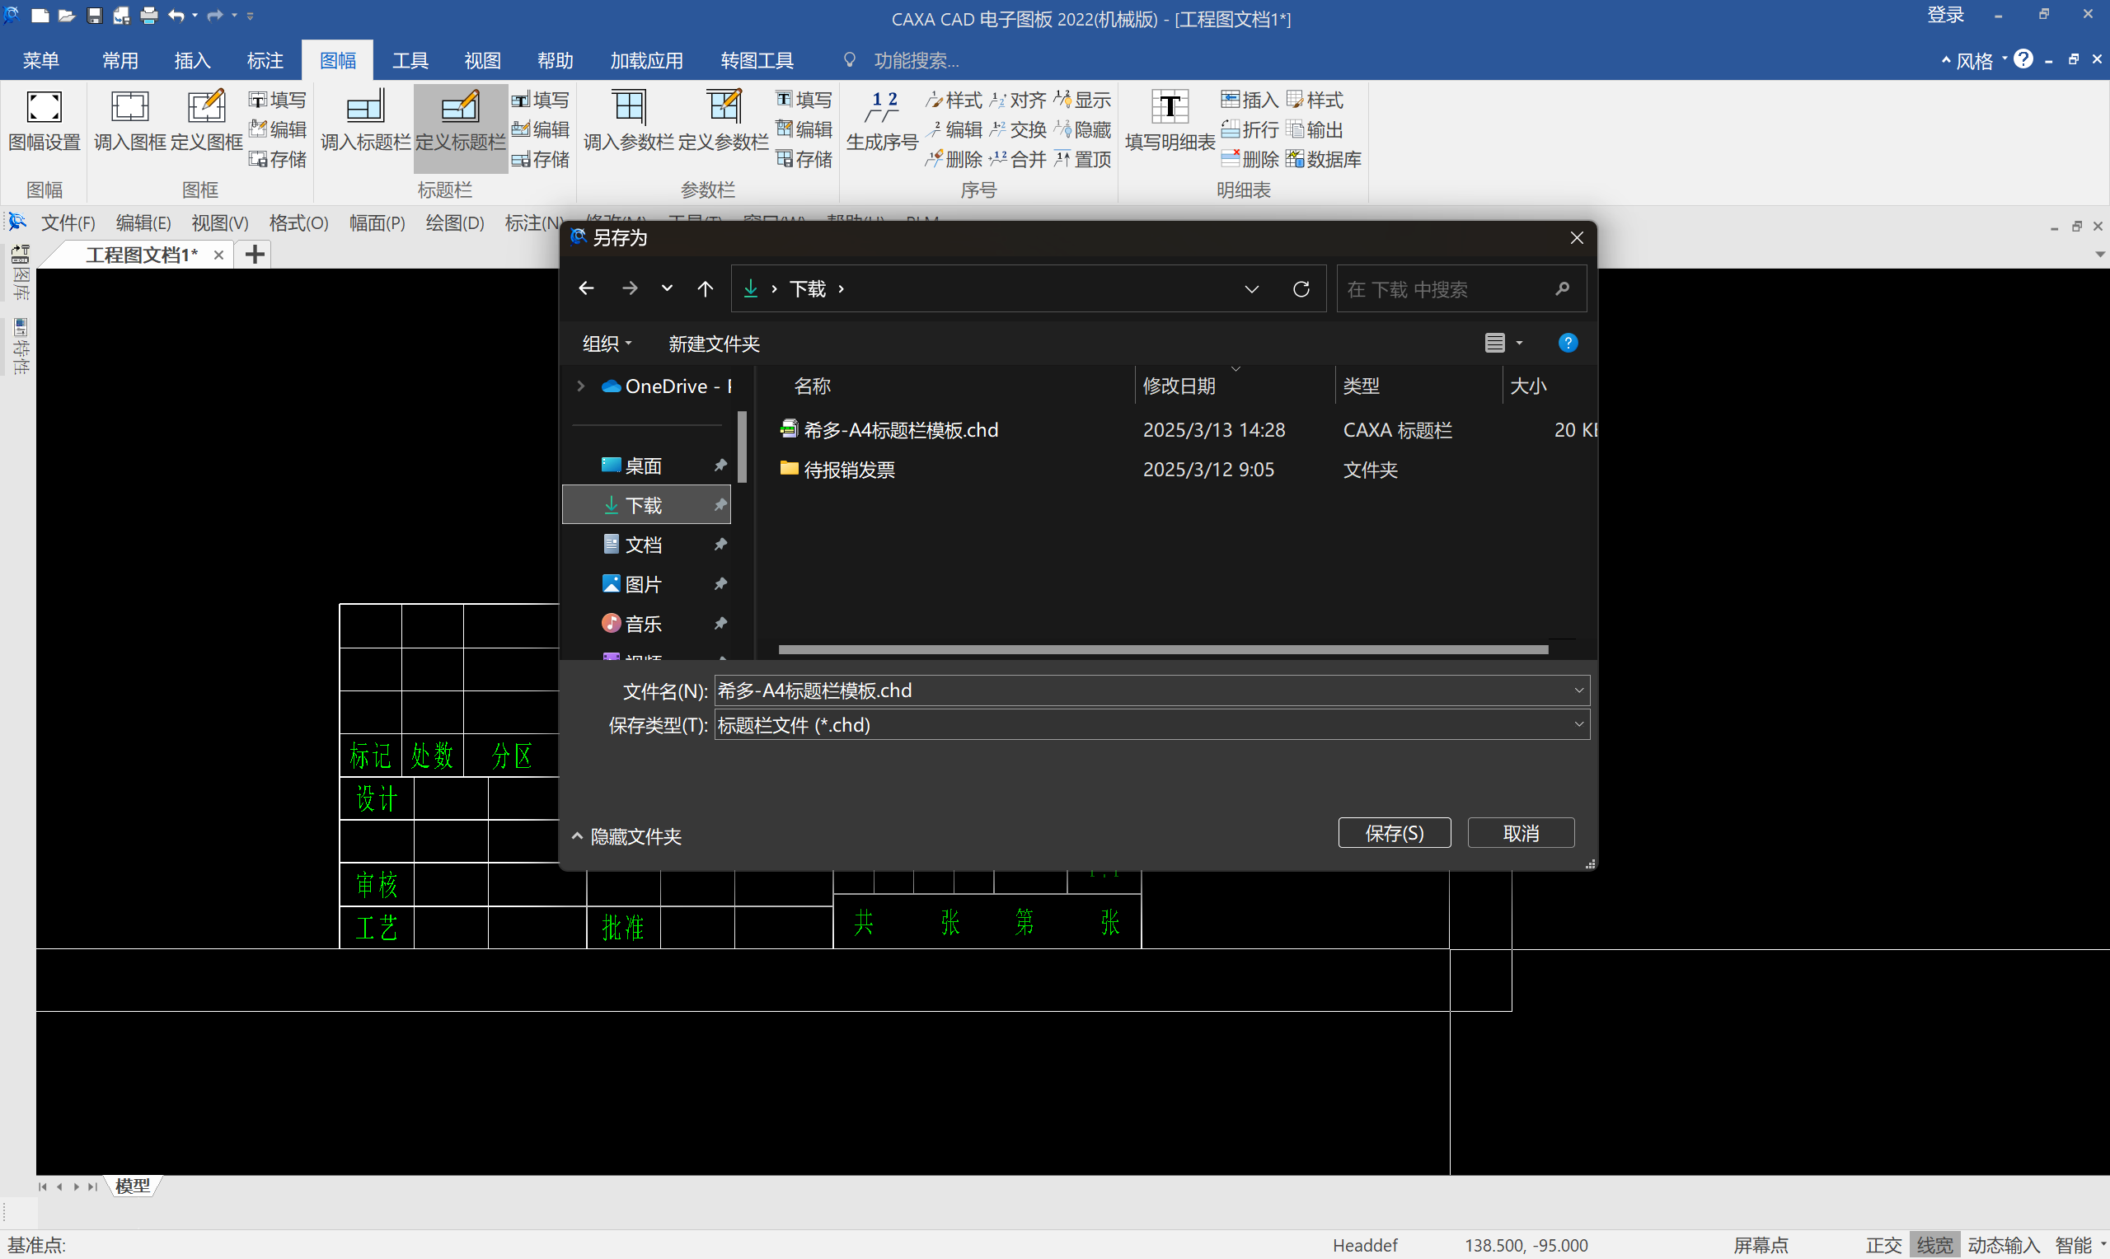
Task: Open the 填写明细表 fill BOM tool
Action: pyautogui.click(x=1169, y=121)
